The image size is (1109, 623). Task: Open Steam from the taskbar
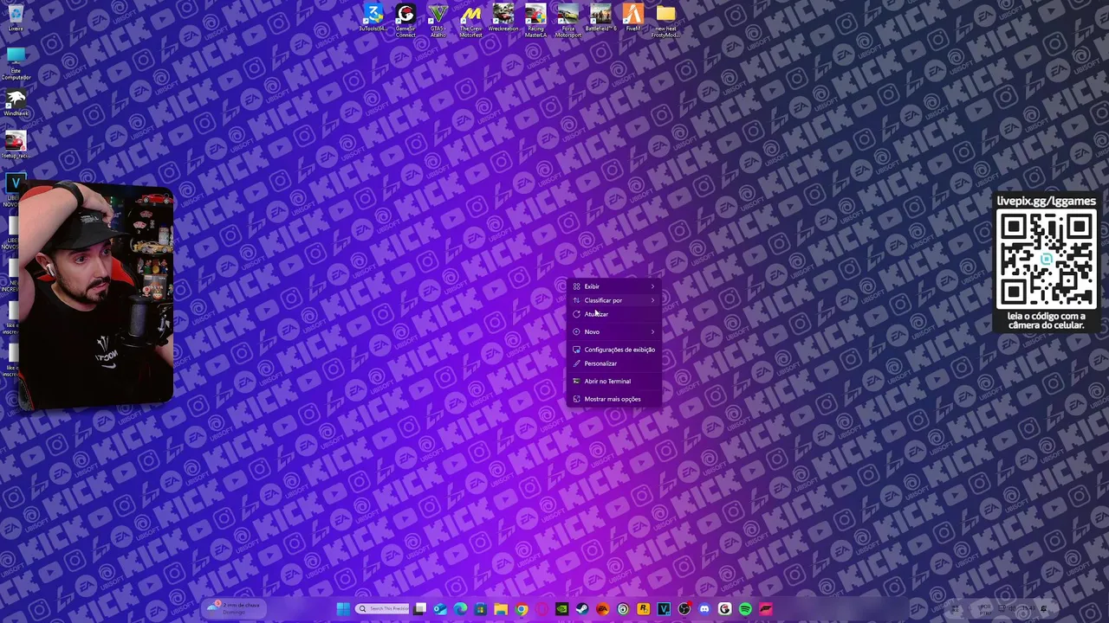pos(582,609)
